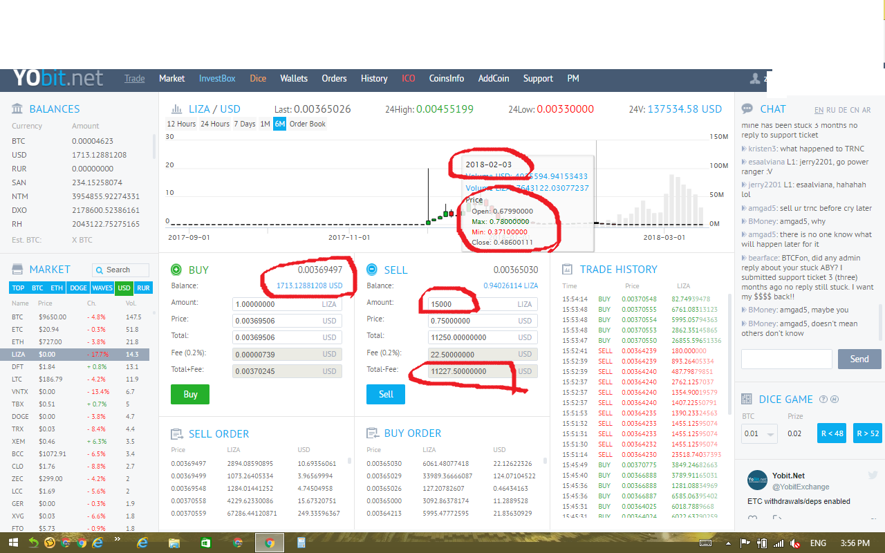The image size is (885, 553).
Task: Open the InvestBox menu item
Action: pyautogui.click(x=217, y=79)
